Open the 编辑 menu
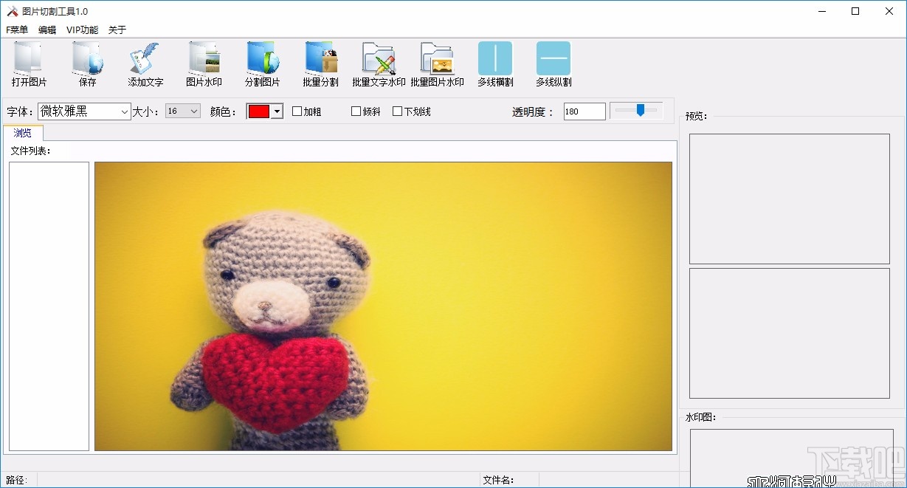907x488 pixels. coord(47,30)
